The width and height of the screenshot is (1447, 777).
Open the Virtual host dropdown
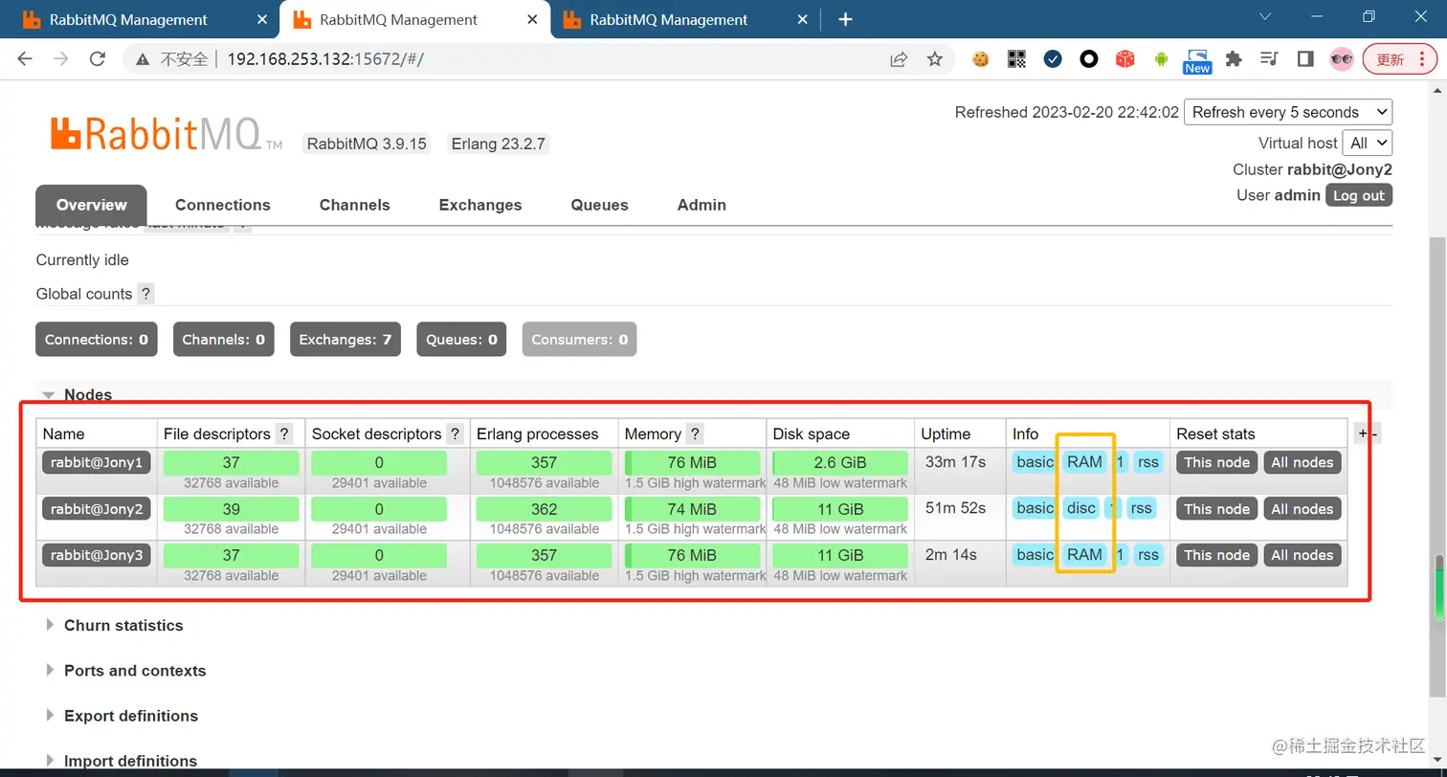tap(1368, 143)
